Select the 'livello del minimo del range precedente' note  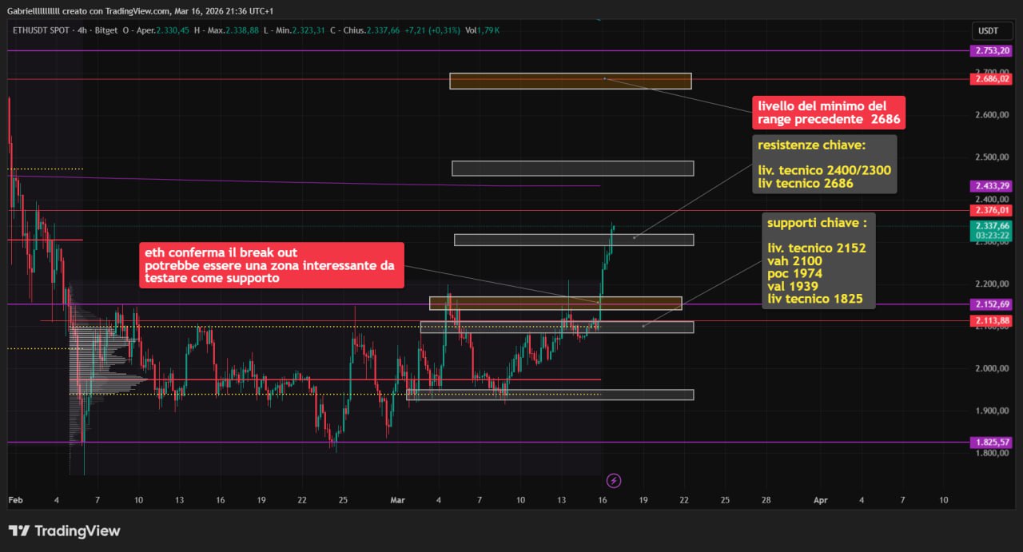pos(829,113)
